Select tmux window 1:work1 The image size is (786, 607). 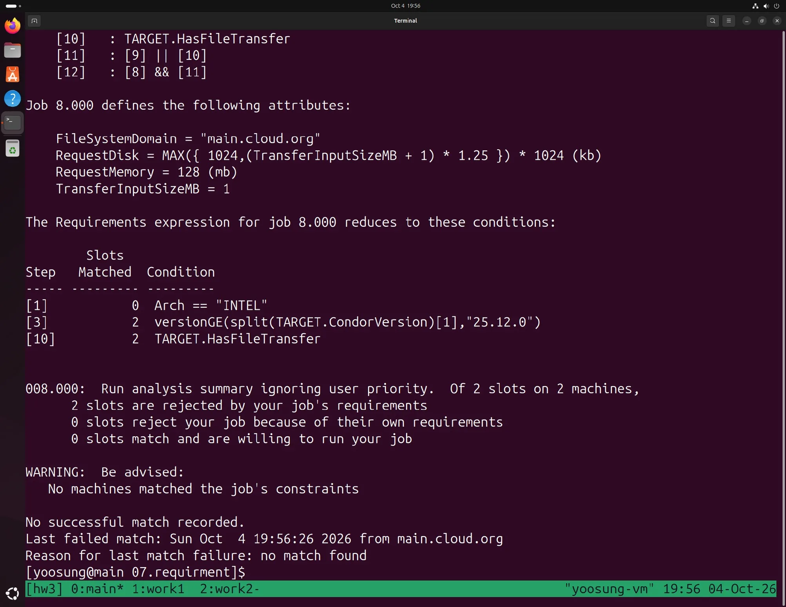158,589
